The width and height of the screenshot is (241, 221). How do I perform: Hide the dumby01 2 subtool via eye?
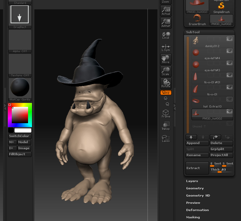(x=230, y=39)
